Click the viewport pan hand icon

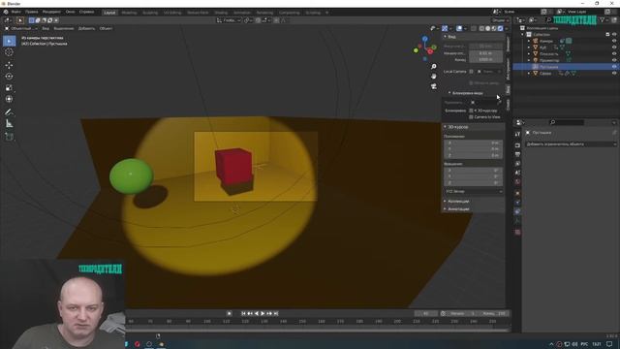[x=434, y=77]
